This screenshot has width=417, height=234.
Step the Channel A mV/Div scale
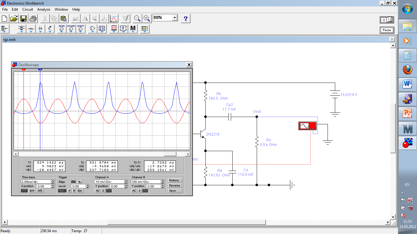point(126,182)
